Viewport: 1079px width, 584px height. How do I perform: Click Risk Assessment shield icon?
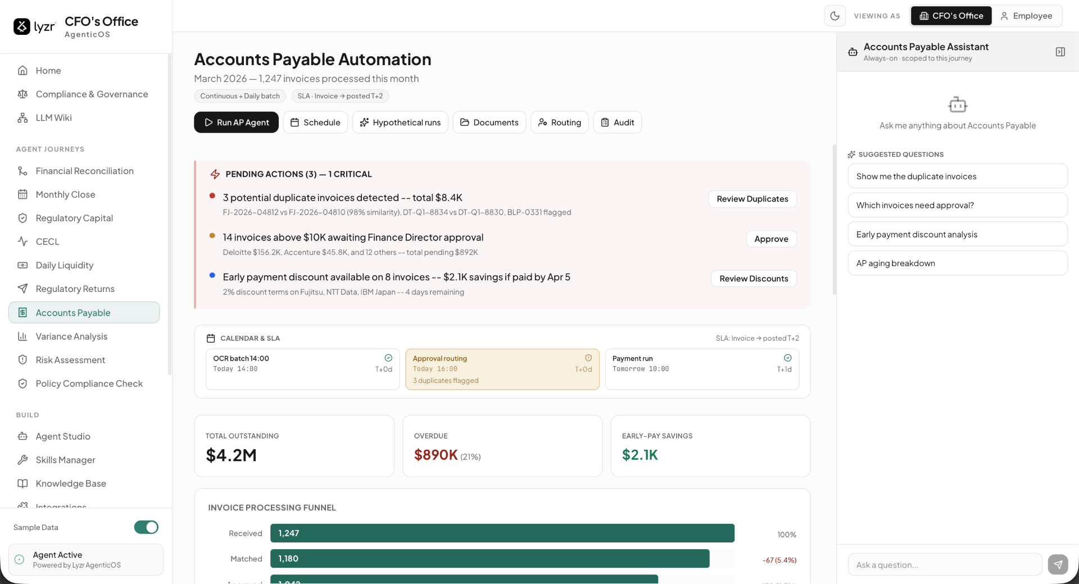(x=22, y=360)
